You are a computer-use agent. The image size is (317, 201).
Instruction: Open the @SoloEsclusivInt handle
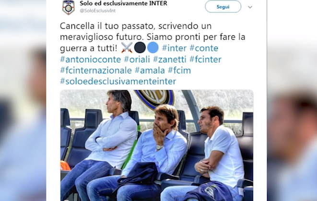(98, 11)
